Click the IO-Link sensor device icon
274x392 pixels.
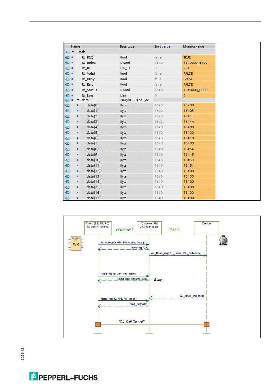coord(223,240)
